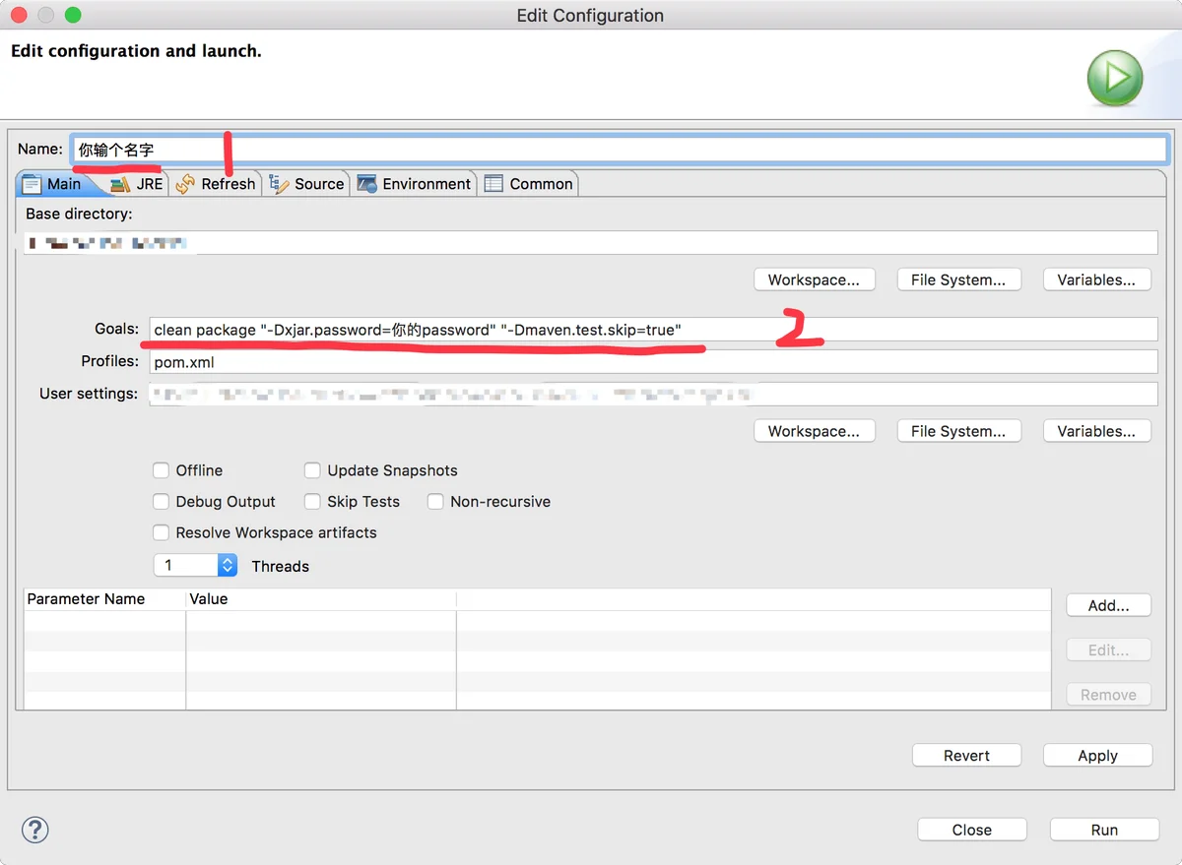Check the Skip Tests option
1182x865 pixels.
pos(312,502)
